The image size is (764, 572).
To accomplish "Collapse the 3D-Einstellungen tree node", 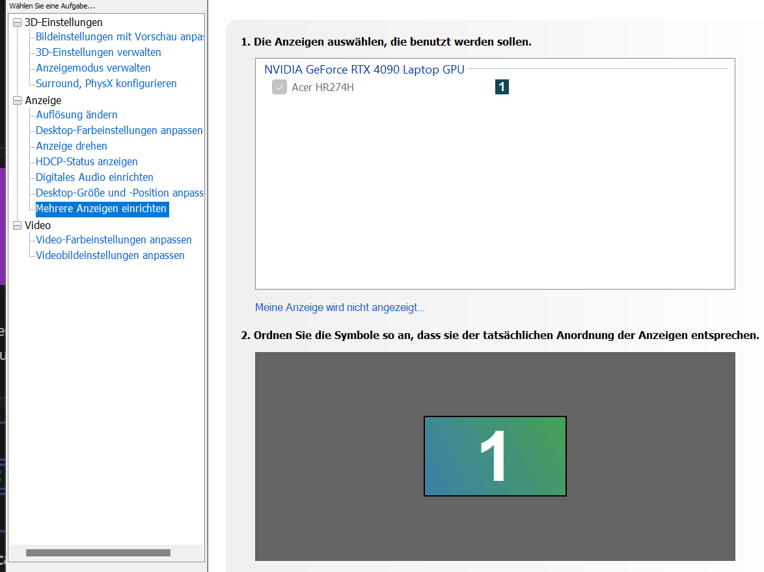I will [16, 22].
